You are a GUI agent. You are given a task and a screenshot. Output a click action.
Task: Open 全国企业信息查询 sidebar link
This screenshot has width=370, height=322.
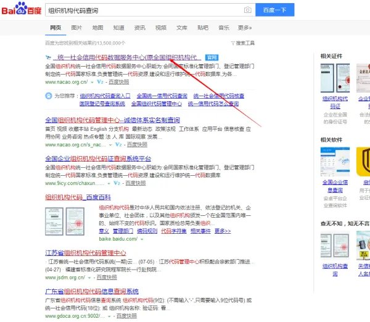point(335,186)
